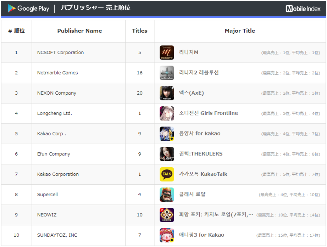Click the sales rank note for 클래시 로얄
The width and height of the screenshot is (327, 247).
(289, 195)
